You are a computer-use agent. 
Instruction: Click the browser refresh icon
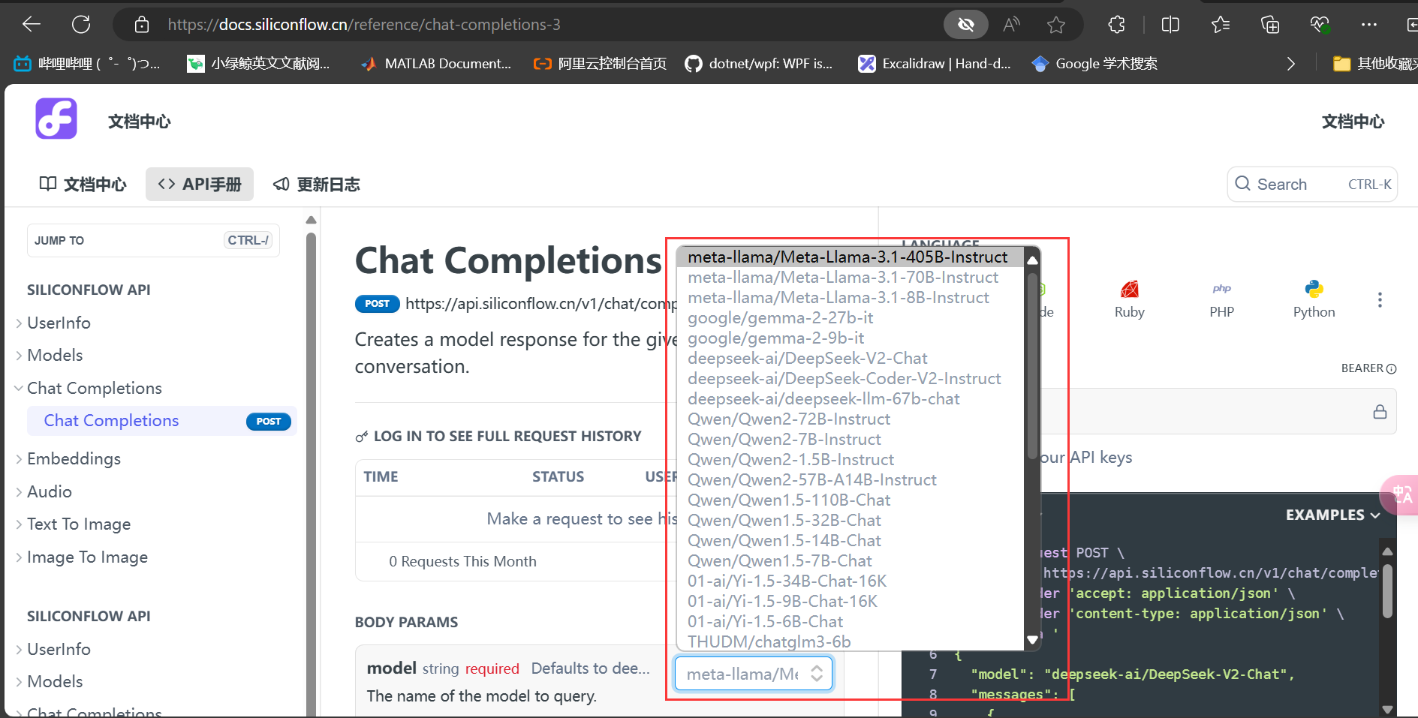[x=81, y=25]
